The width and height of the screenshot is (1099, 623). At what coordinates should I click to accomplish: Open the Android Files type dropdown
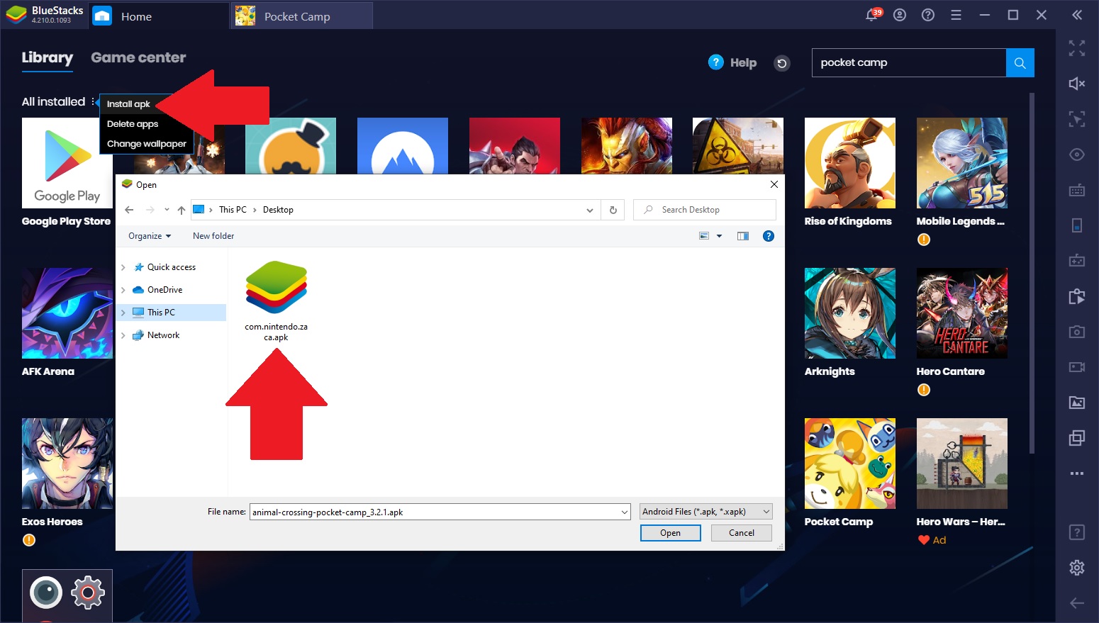705,512
